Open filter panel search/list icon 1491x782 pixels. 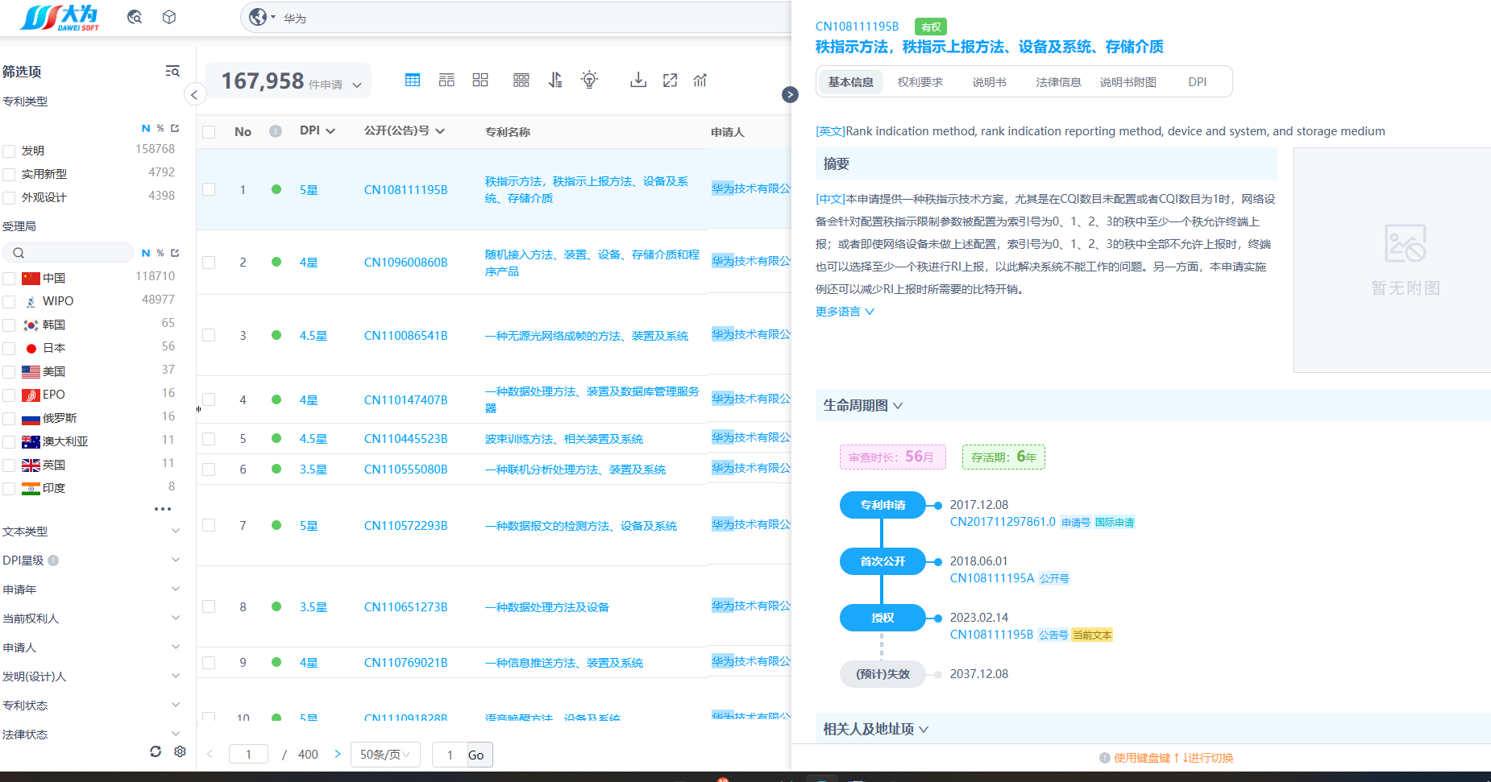(172, 72)
